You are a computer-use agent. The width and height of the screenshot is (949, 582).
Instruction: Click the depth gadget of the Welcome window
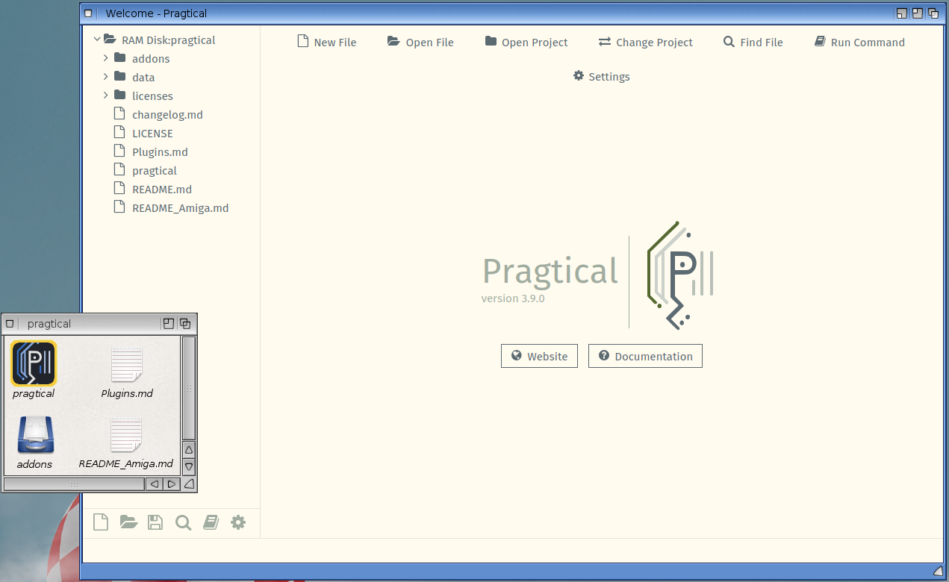pos(933,13)
